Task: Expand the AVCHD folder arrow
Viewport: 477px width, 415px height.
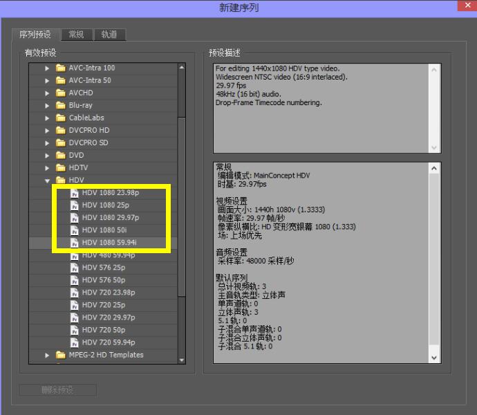Action: [47, 93]
